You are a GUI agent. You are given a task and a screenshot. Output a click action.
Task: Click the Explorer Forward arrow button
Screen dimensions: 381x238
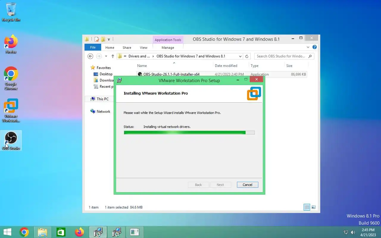coord(99,56)
